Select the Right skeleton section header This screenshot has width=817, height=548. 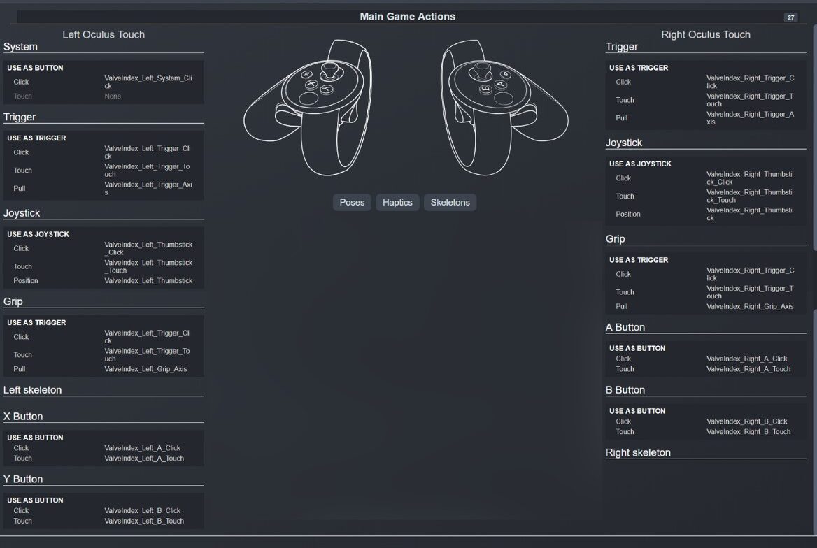pyautogui.click(x=638, y=452)
